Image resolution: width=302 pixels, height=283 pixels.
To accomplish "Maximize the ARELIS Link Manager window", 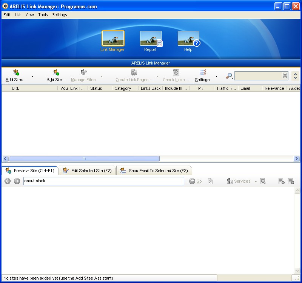I will [287, 6].
